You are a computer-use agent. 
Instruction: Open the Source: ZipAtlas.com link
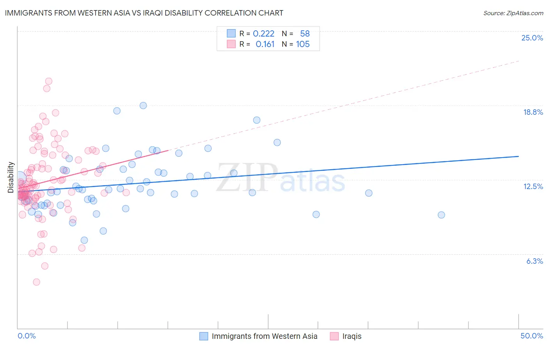point(513,13)
